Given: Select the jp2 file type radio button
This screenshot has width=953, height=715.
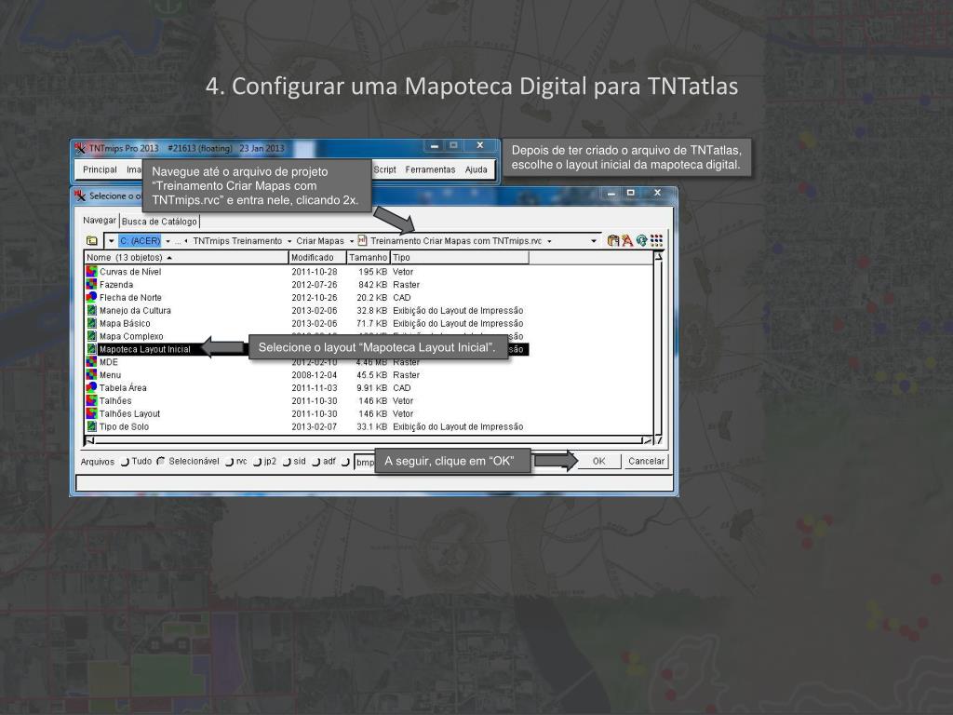Looking at the screenshot, I should coord(257,462).
